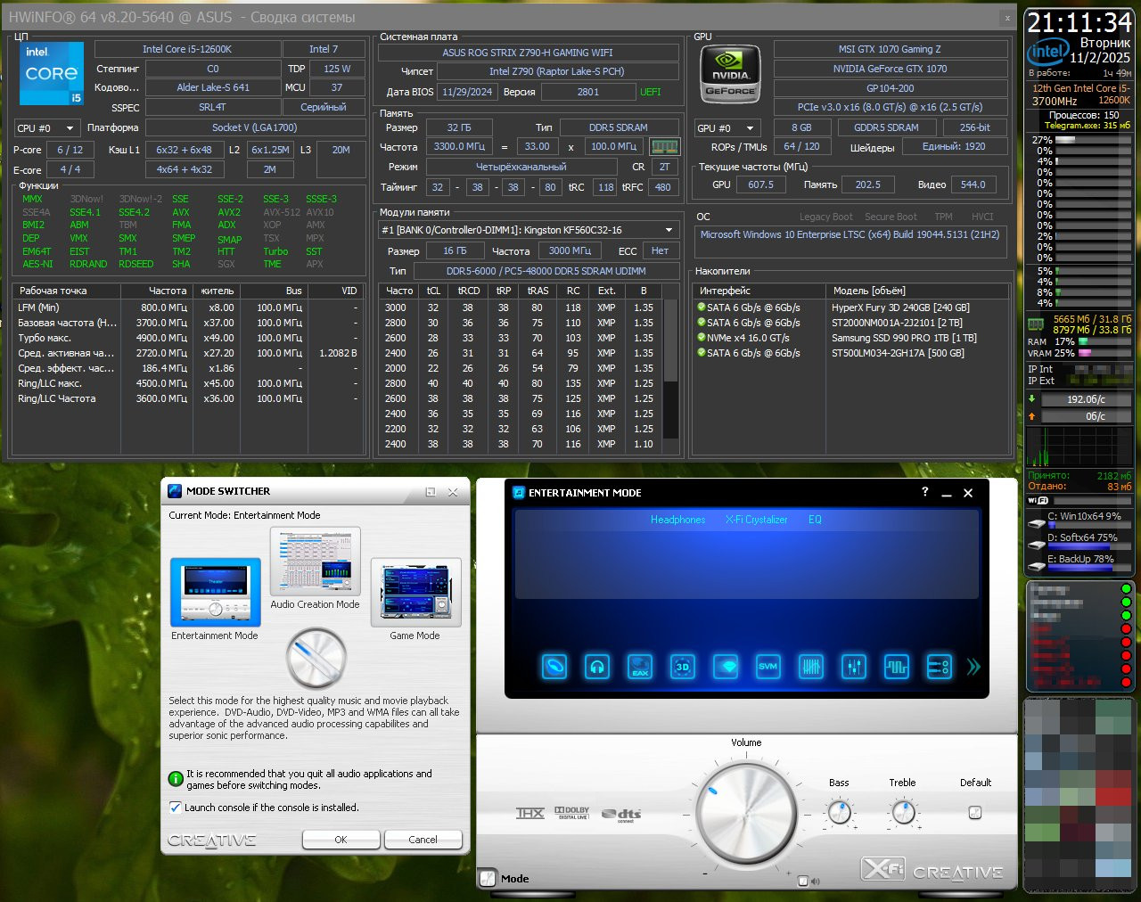Click the Bass knob
Screen dimensions: 1141x902
click(x=839, y=812)
